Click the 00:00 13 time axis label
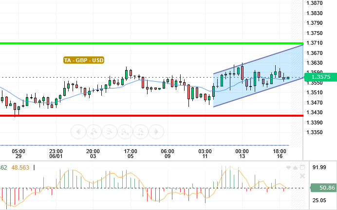The height and width of the screenshot is (210, 337). [242, 154]
